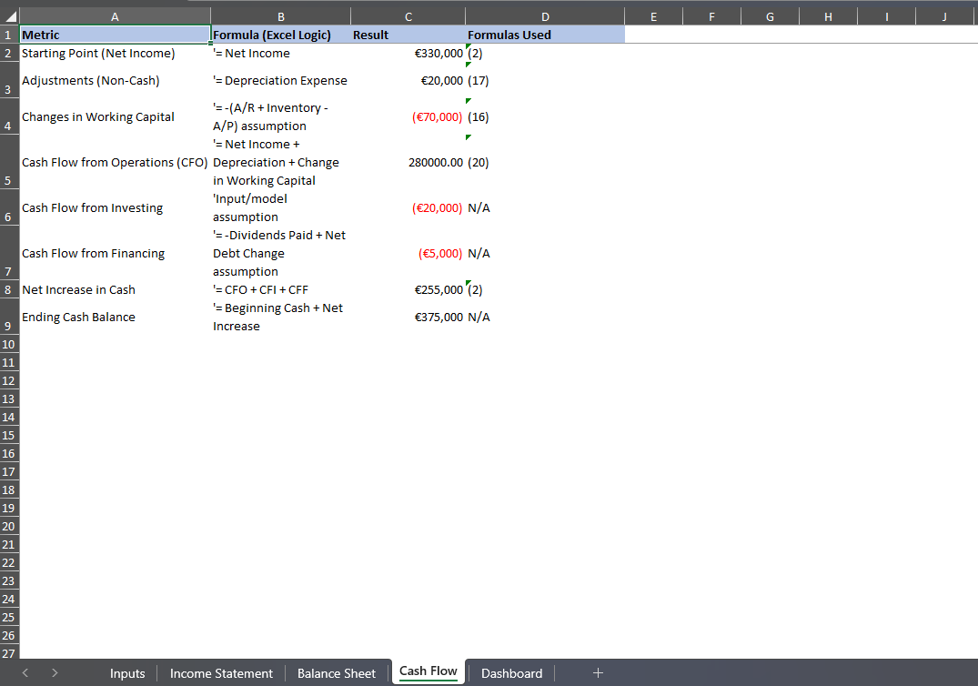Select the cell showing €330,000

coord(408,53)
